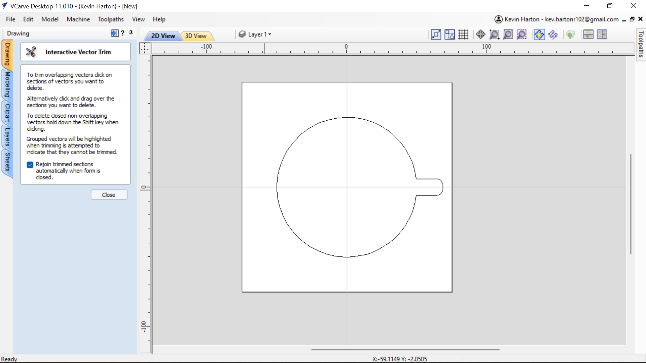Open the Edit menu
The image size is (646, 363).
point(28,19)
